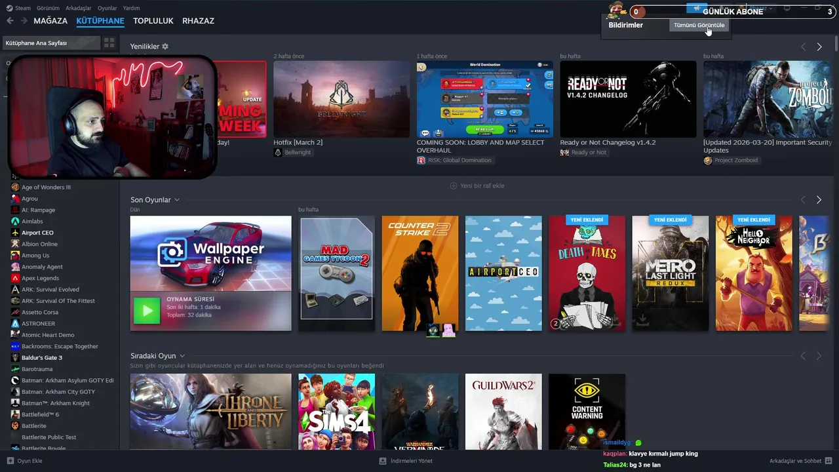This screenshot has height=472, width=839.
Task: Open the Arkadaşlar menu
Action: [x=79, y=8]
